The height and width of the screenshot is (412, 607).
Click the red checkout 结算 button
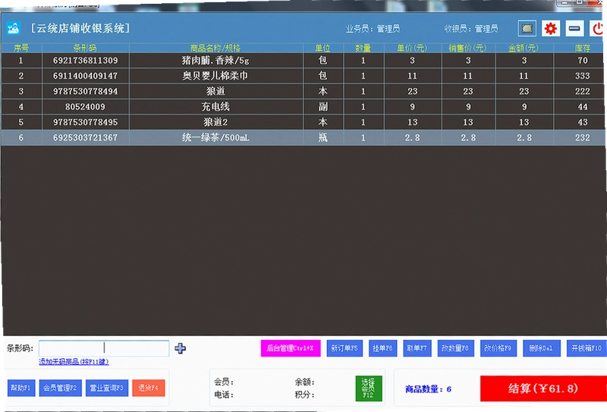(x=543, y=388)
